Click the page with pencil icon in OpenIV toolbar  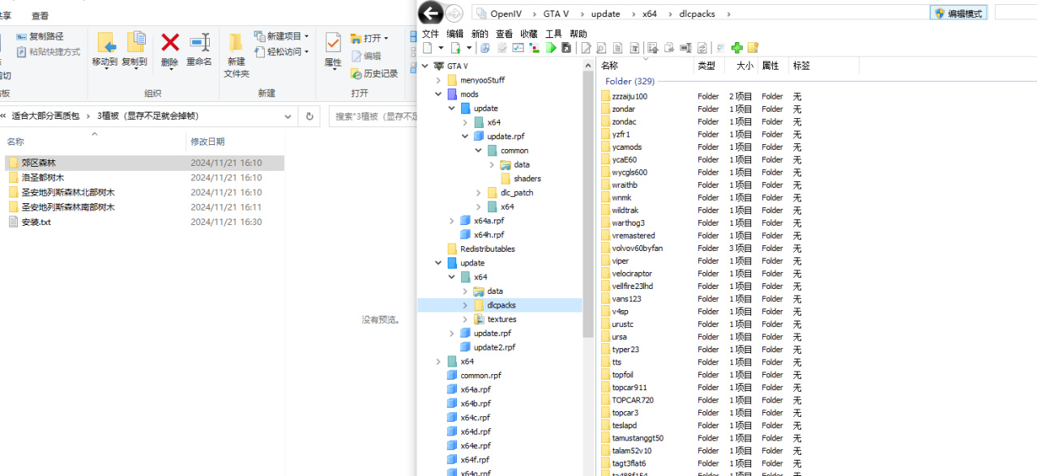[x=586, y=48]
